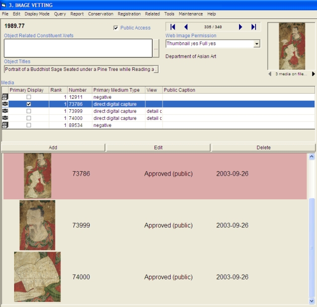Show next media file arrow under thumbnail

coord(313,74)
